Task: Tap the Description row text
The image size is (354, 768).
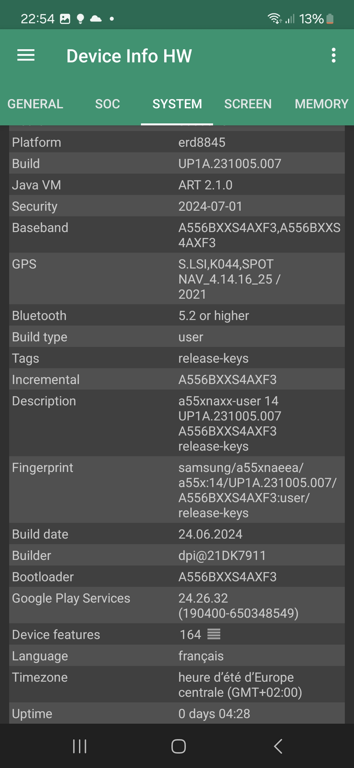Action: coord(229,423)
